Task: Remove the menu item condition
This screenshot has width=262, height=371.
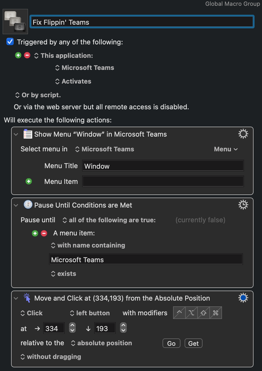Action: 44,233
